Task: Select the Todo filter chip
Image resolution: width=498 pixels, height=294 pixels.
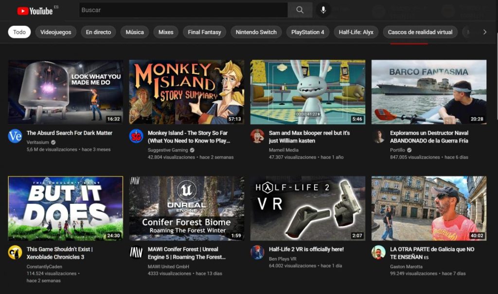Action: (x=18, y=32)
